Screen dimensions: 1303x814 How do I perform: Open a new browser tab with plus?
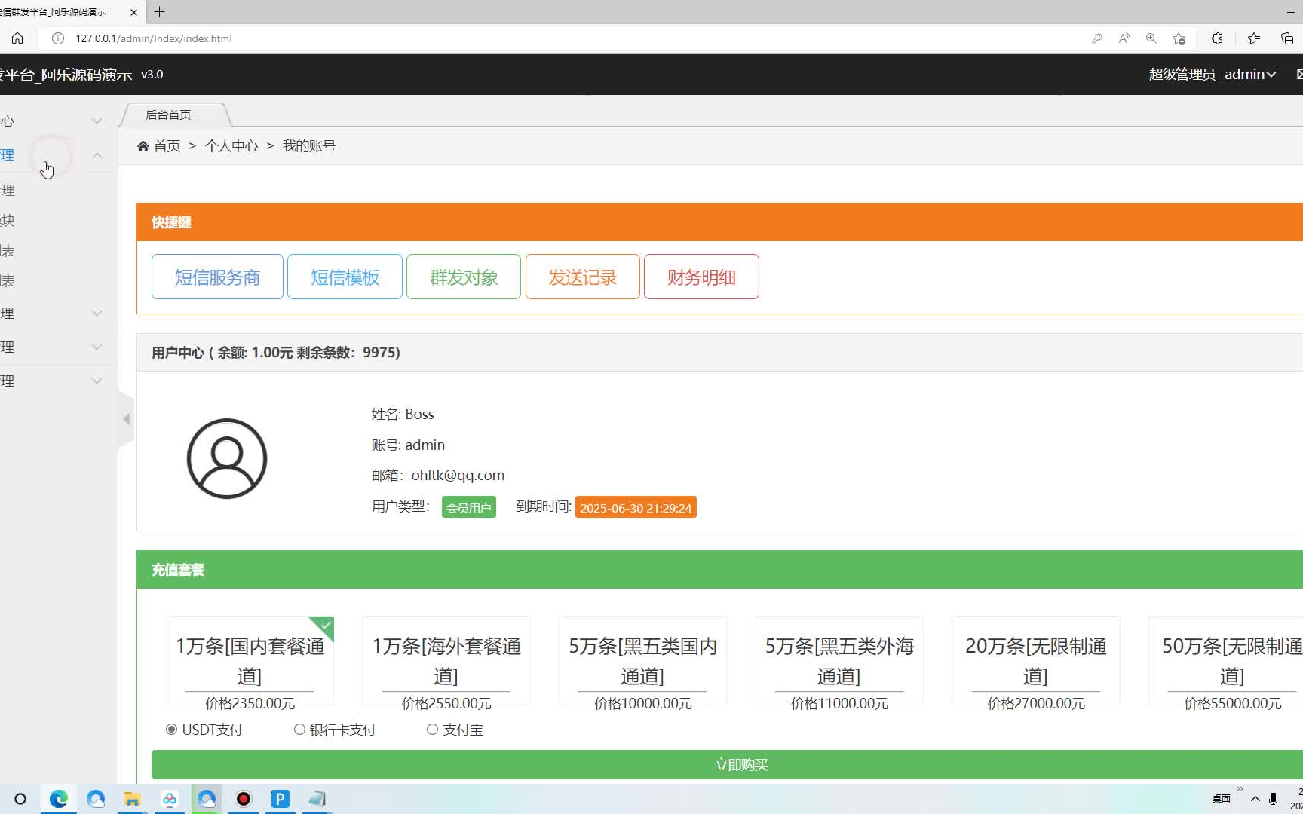[159, 12]
